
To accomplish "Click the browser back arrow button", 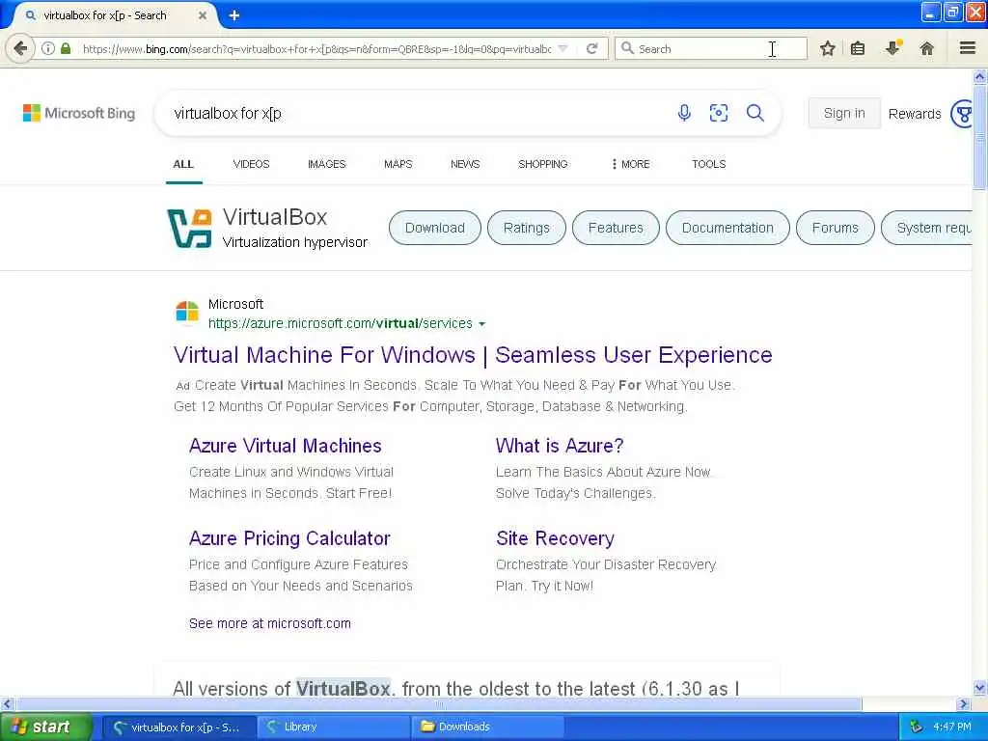I will tap(20, 48).
